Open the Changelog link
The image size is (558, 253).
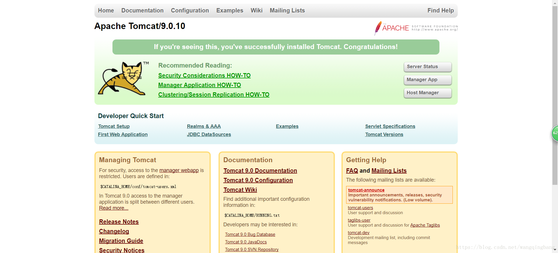(114, 231)
